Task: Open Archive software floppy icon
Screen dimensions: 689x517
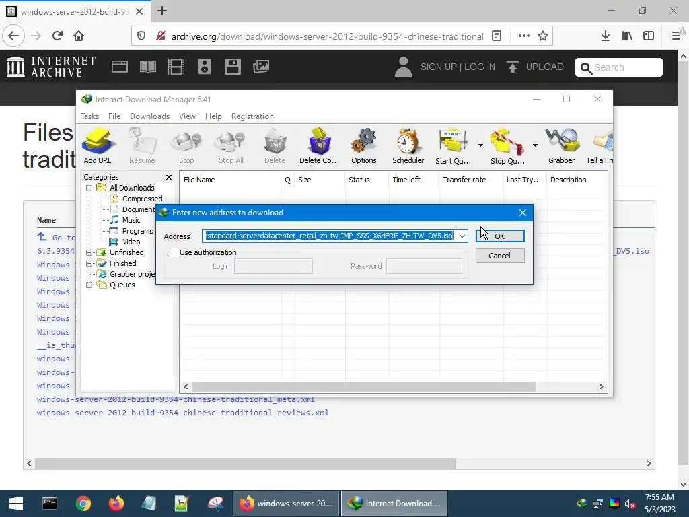Action: point(232,67)
